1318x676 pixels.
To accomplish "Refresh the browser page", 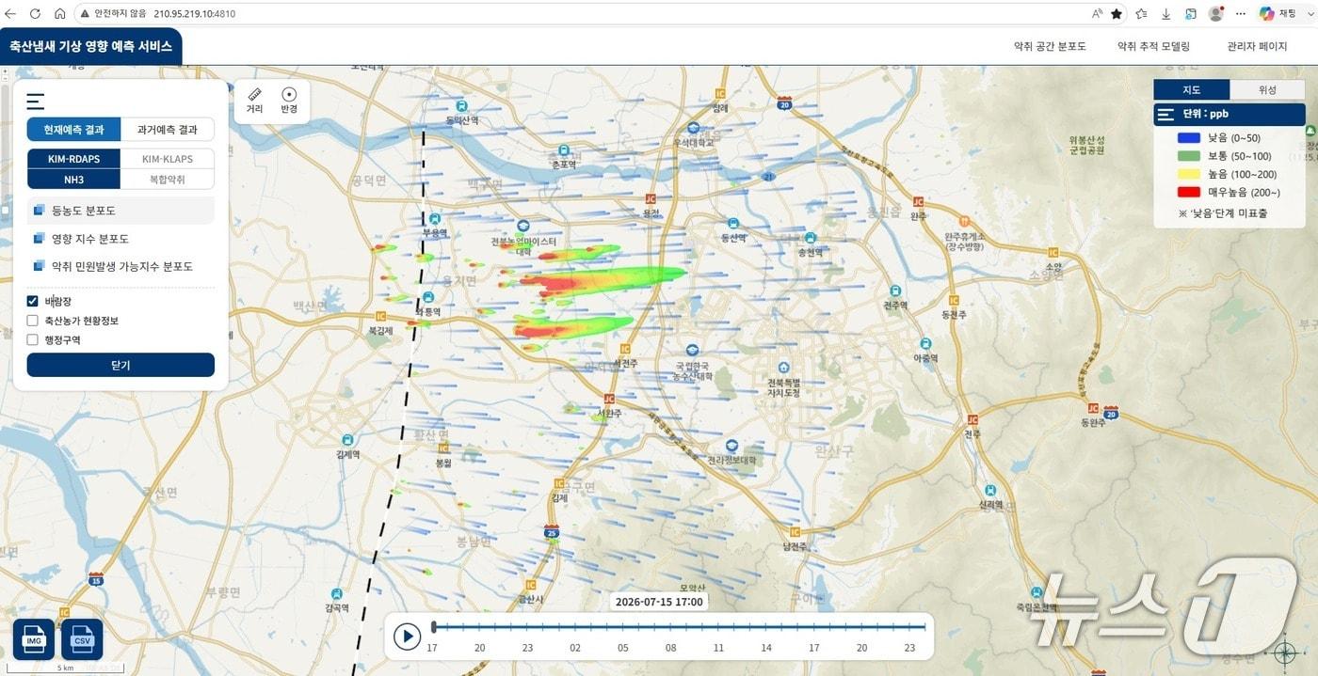I will 35,13.
